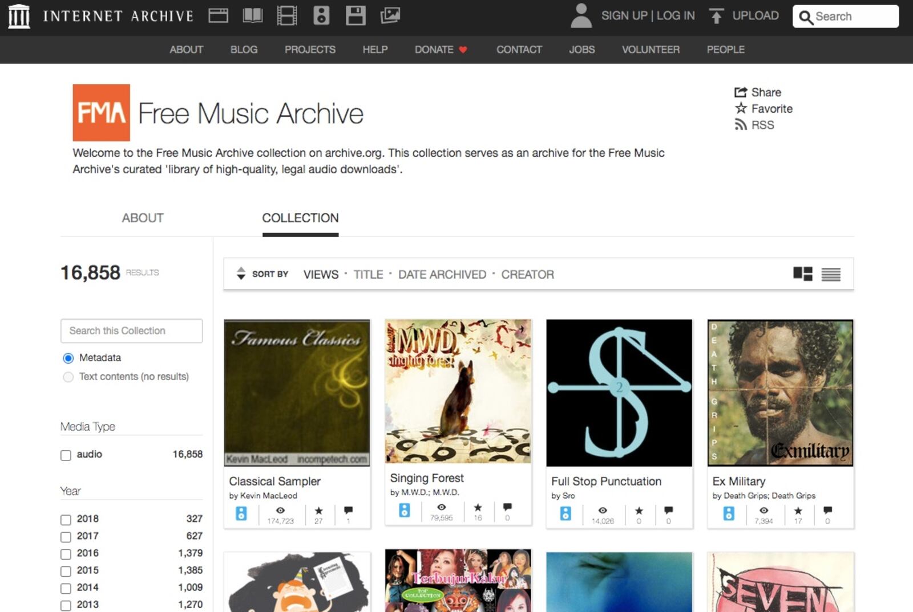Open the Full Stop Punctuation cover thumbnail
This screenshot has width=913, height=612.
619,393
